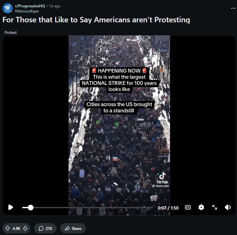The height and width of the screenshot is (235, 237).
Task: Mute the video sound
Action: 228,207
